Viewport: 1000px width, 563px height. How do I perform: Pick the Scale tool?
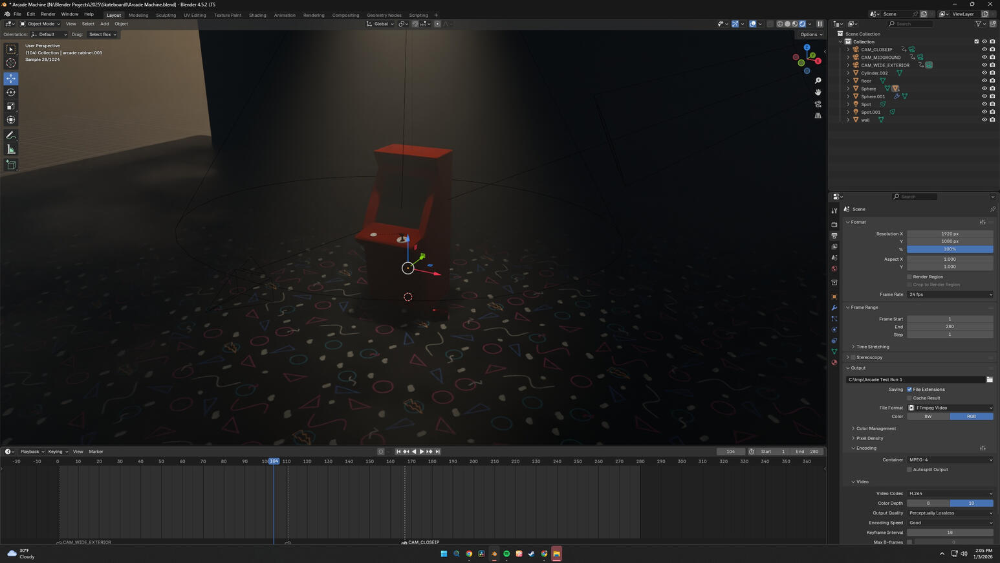[11, 106]
